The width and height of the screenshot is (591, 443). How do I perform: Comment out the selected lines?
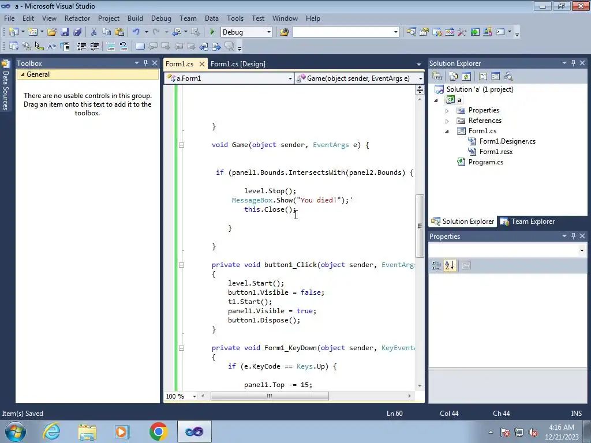(111, 47)
